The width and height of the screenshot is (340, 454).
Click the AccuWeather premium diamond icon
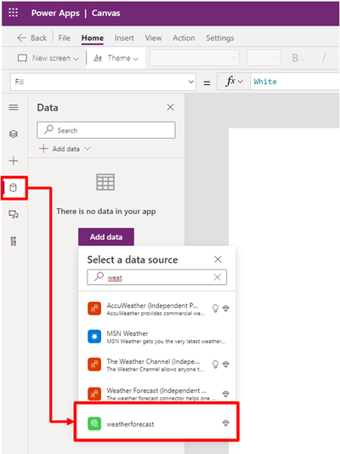tap(226, 309)
